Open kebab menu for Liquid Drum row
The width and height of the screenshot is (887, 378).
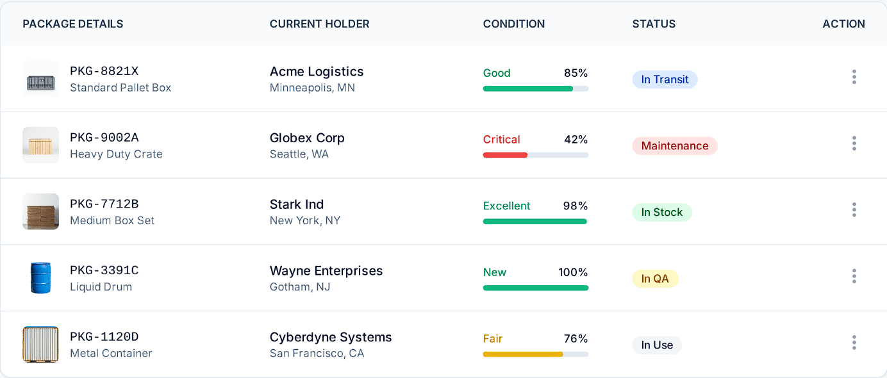[x=854, y=276]
